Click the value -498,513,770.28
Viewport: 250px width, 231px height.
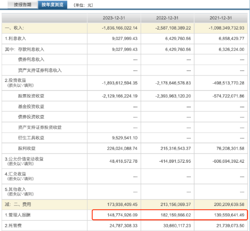(x=228, y=83)
